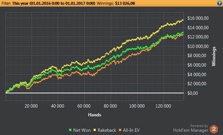The width and height of the screenshot is (223, 135).
Task: Click the winnings total $13 026,08
Action: point(125,3)
